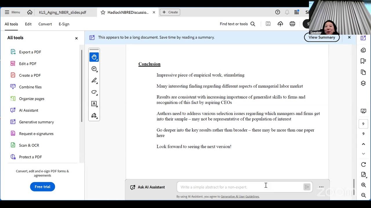Open the Fill and Sign tool
The width and height of the screenshot is (371, 208).
94,116
